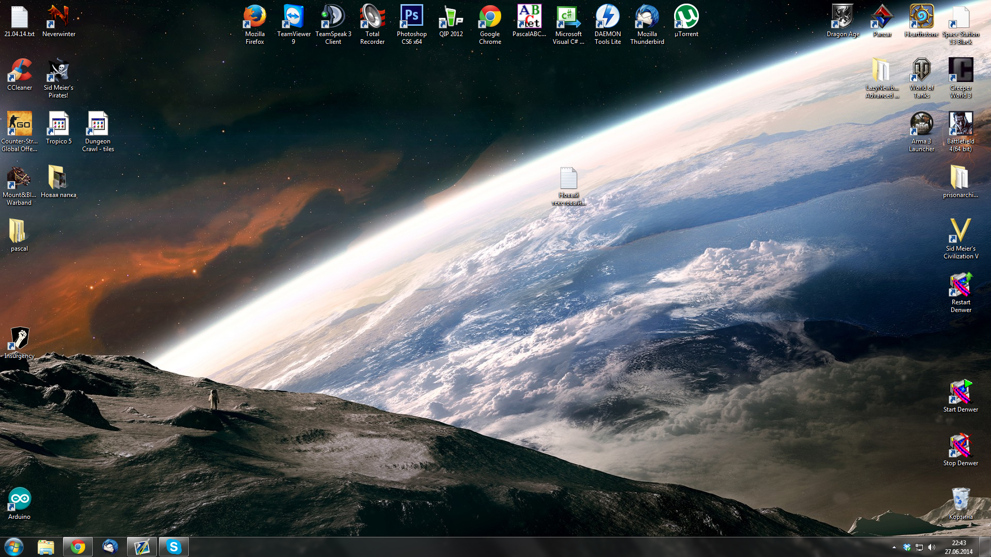Select the DAEMON Tools Lite icon

tap(608, 24)
